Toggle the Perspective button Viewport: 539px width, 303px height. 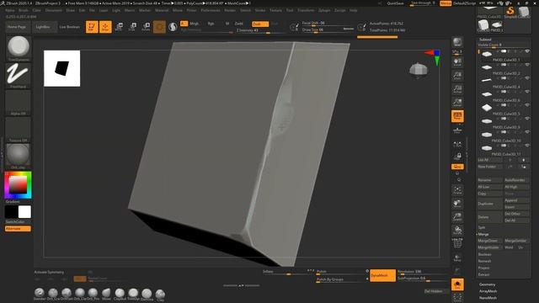point(457,116)
